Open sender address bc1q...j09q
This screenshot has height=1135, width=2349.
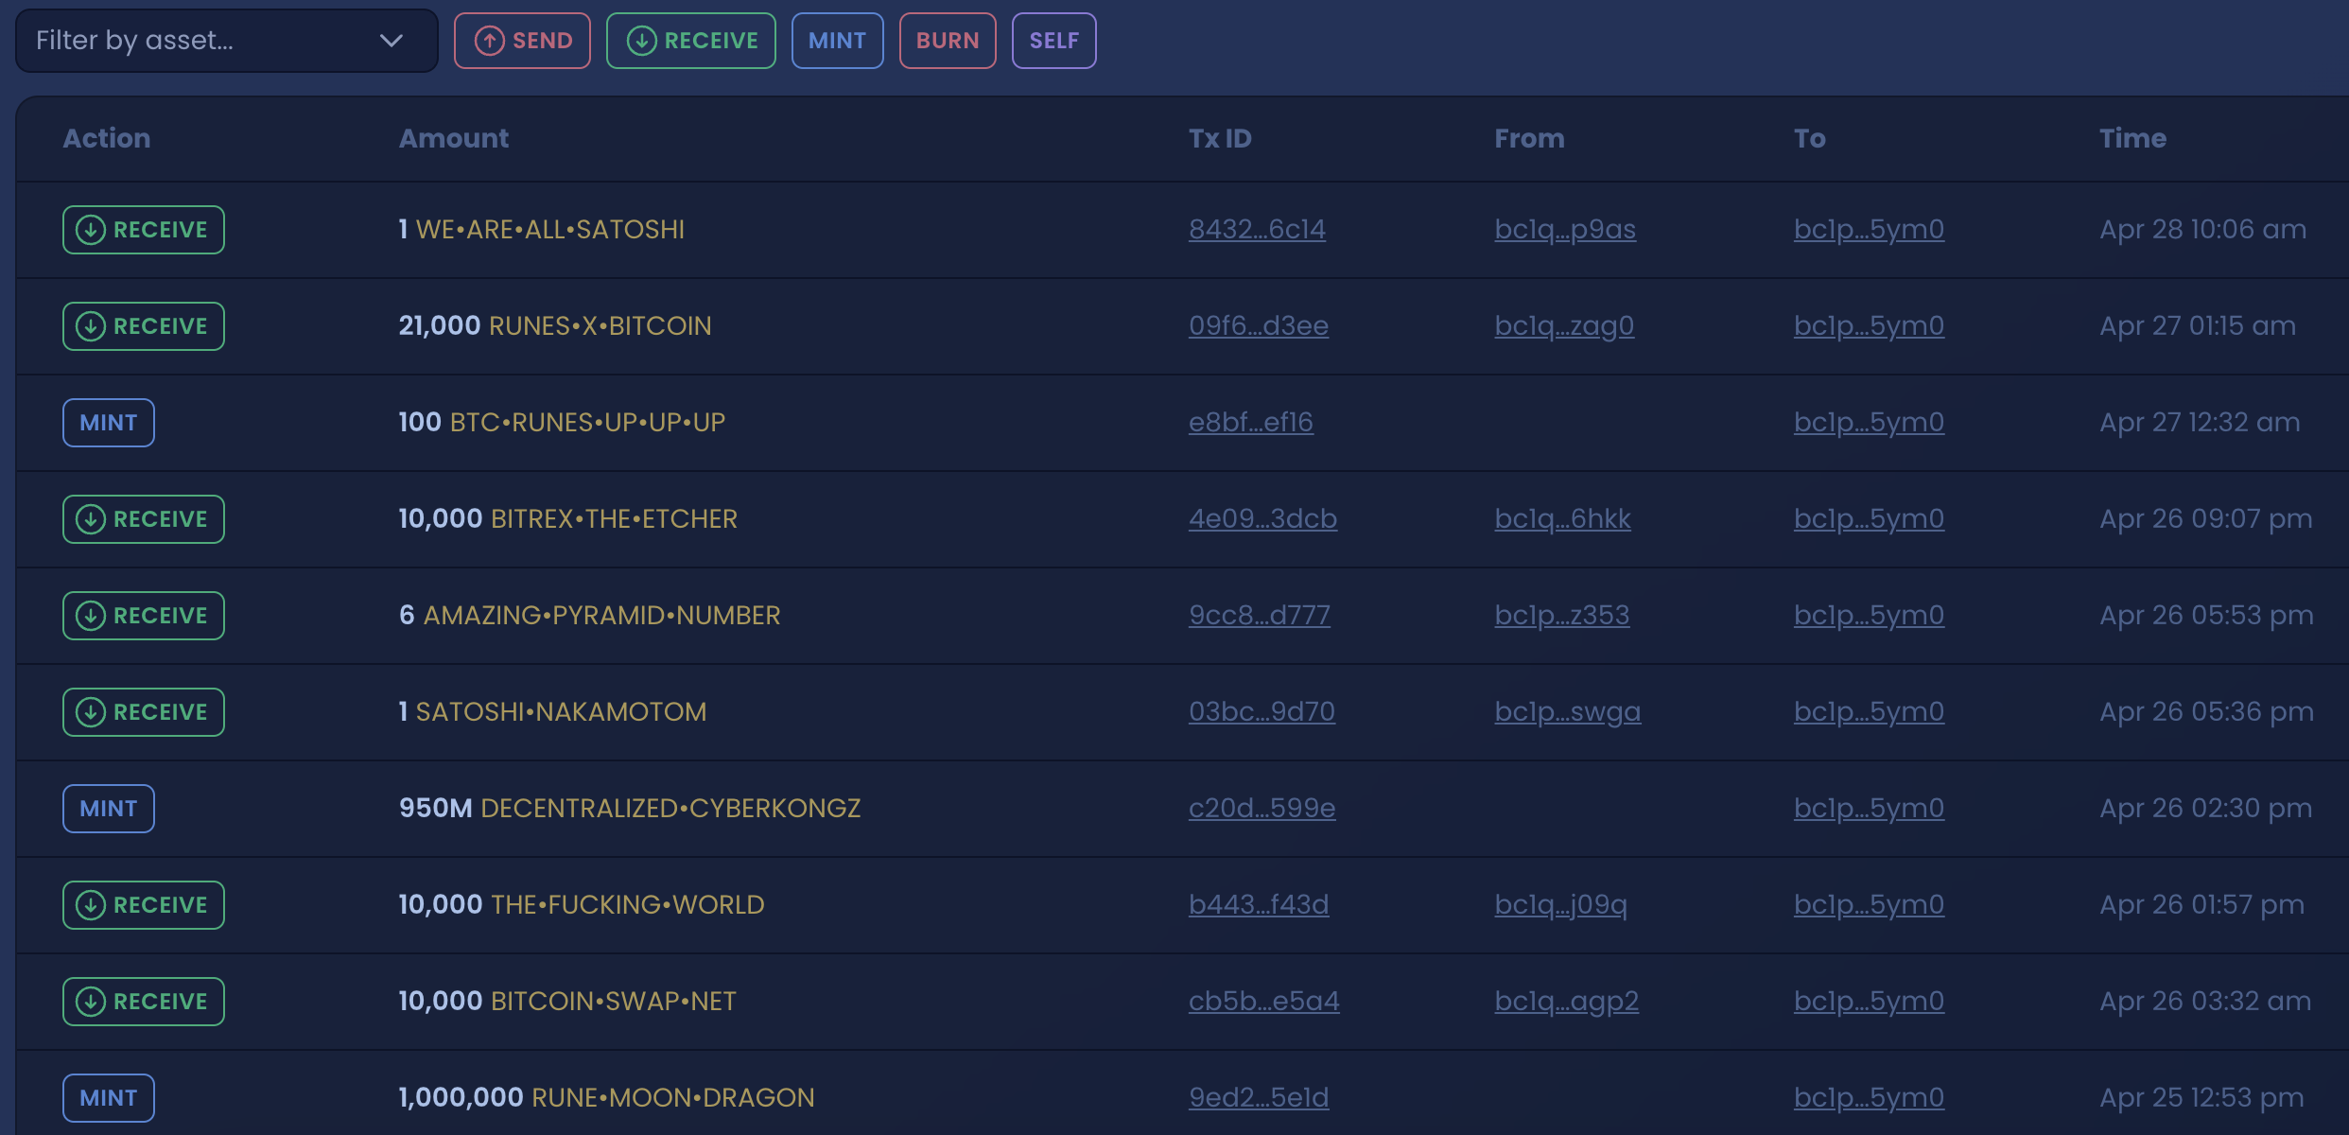[1560, 904]
